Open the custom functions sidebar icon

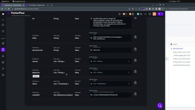click(x=3, y=68)
